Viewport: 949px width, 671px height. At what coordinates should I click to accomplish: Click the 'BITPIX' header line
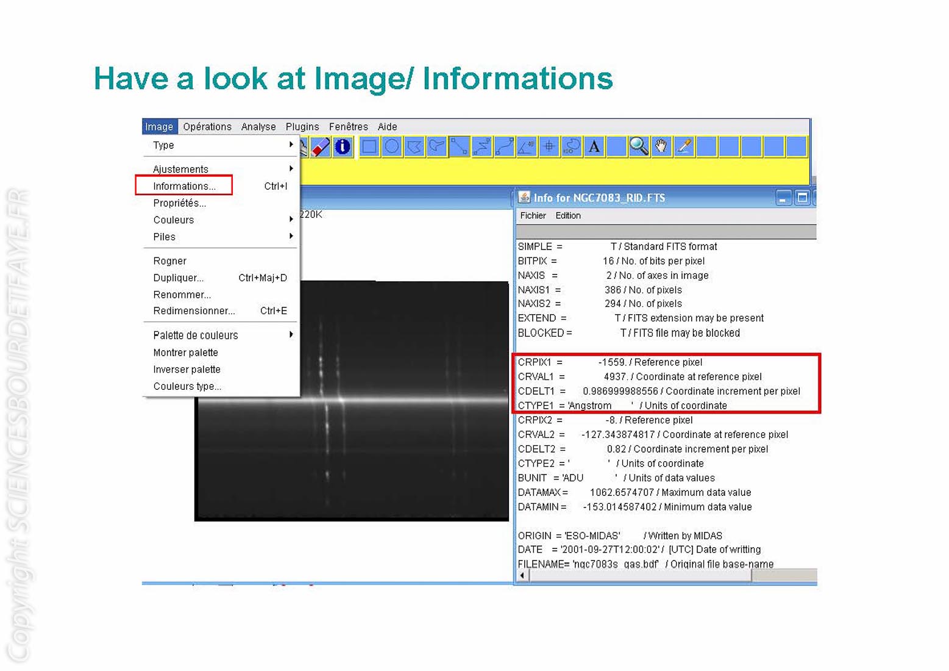pos(611,261)
